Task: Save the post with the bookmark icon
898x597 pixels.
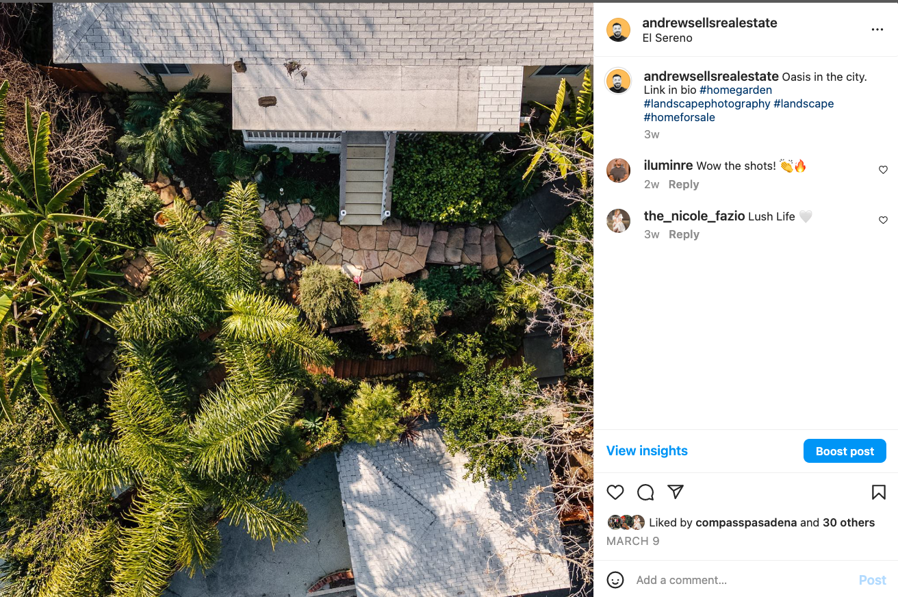Action: click(x=879, y=492)
